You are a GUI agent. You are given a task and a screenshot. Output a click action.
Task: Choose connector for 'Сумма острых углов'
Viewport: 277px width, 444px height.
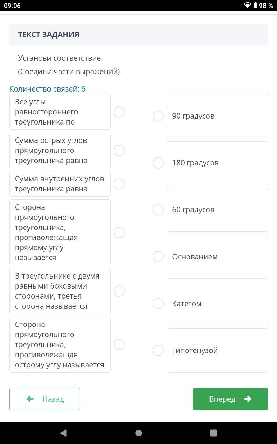[x=119, y=151]
